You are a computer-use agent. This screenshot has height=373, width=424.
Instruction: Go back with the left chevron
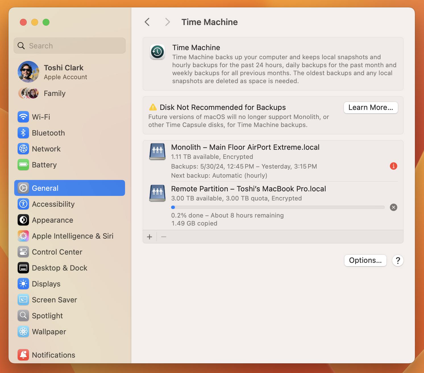click(147, 22)
